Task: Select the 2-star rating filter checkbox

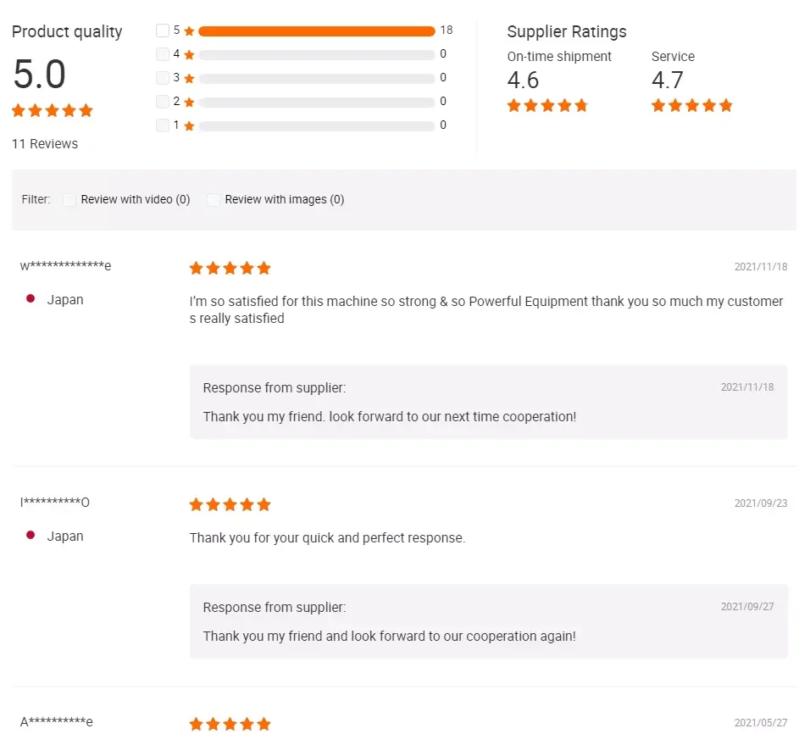Action: click(163, 102)
